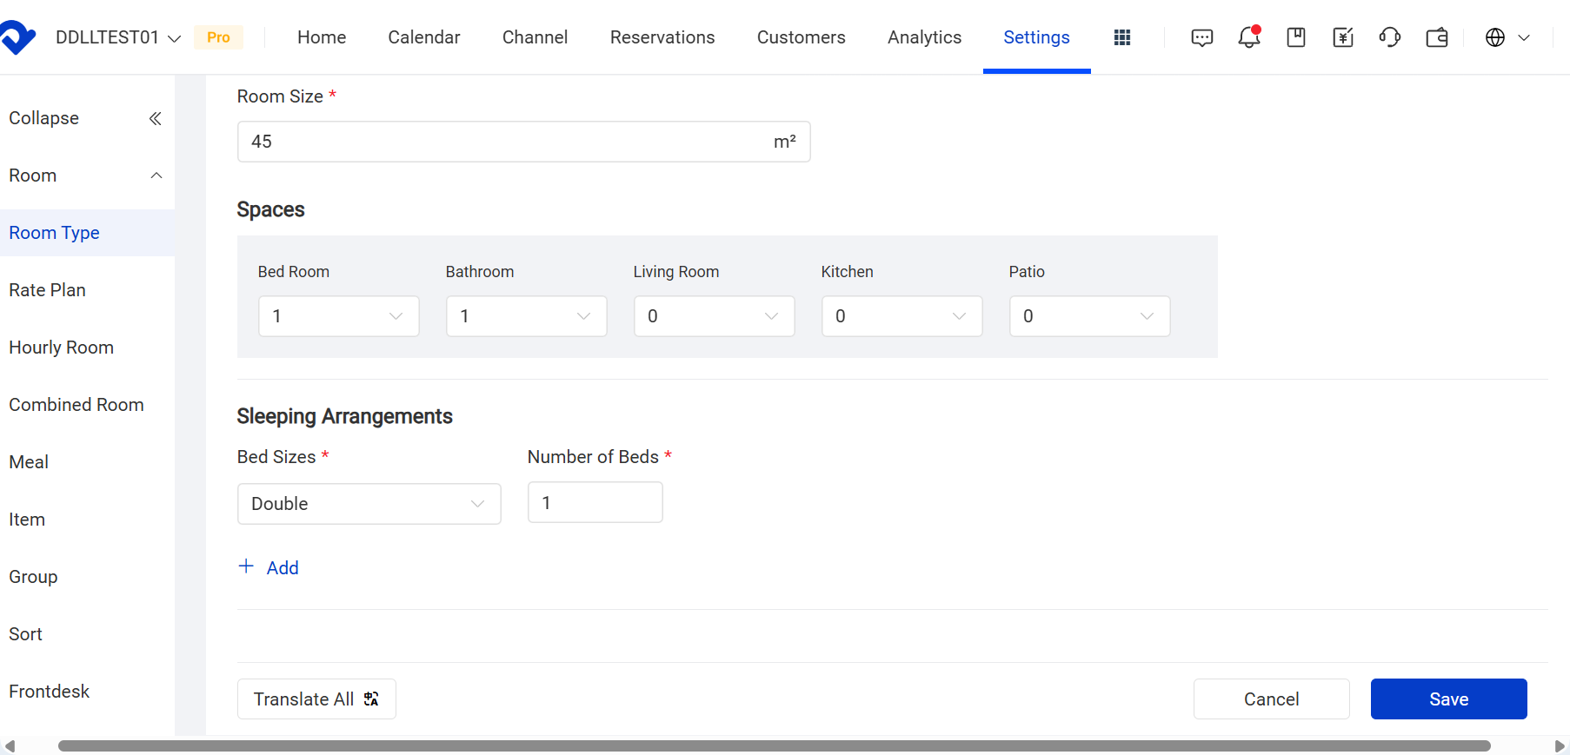Click the Number of Beds field
Image resolution: width=1570 pixels, height=755 pixels.
(x=595, y=503)
